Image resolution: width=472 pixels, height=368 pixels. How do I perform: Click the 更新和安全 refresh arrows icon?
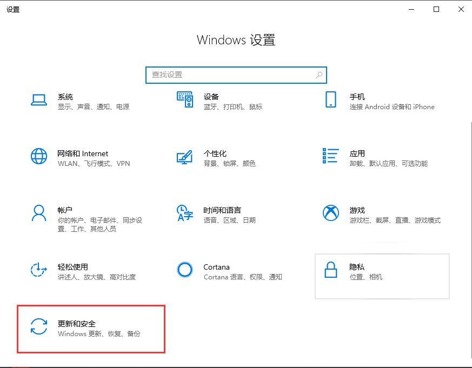click(x=39, y=326)
